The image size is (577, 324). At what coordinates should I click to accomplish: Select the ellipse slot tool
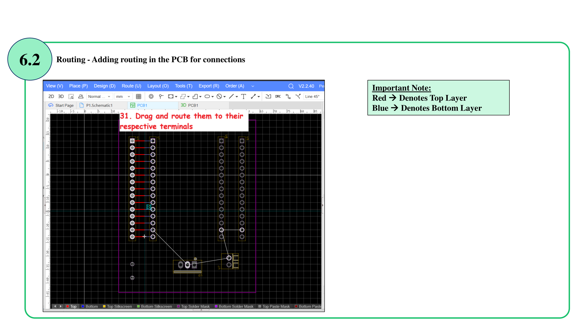pos(207,96)
